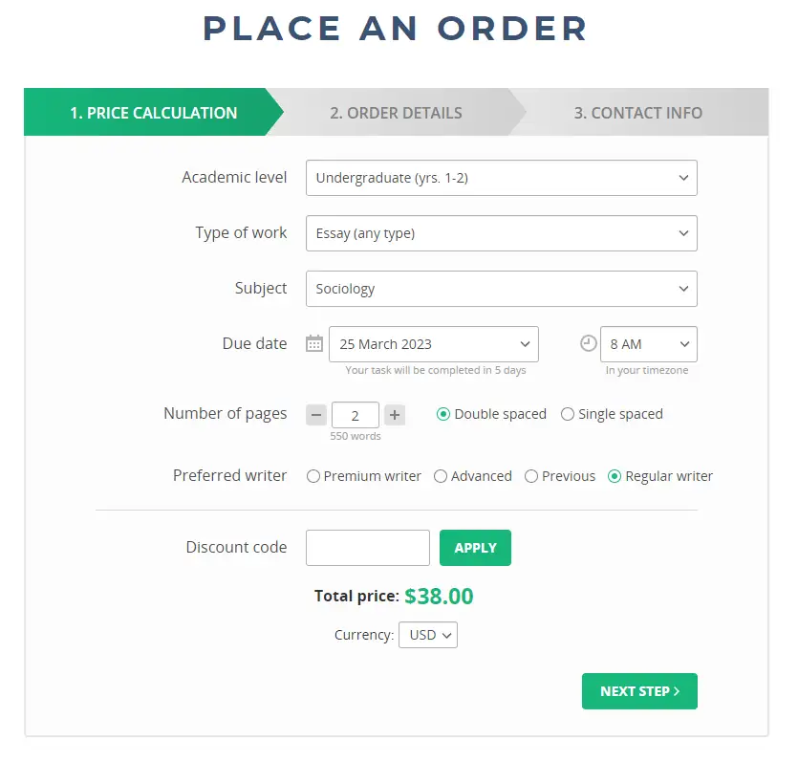This screenshot has width=798, height=762.
Task: Select the Advanced writer option
Action: (441, 475)
